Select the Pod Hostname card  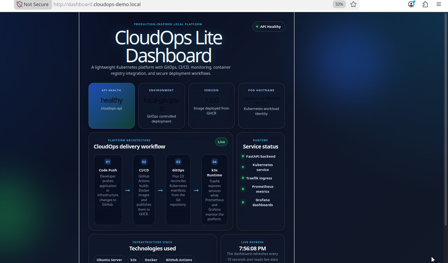point(262,106)
